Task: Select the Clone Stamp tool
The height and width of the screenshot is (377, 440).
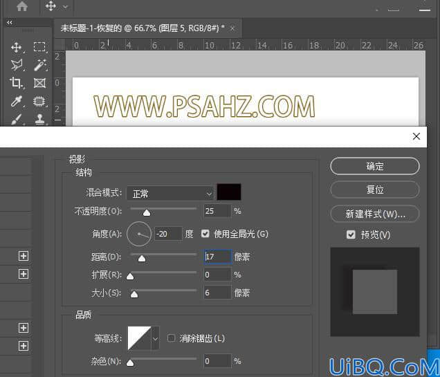Action: point(40,119)
